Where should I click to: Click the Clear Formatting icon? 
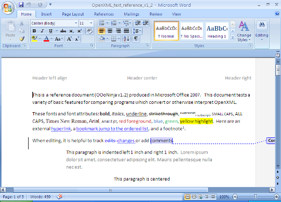[x=90, y=31]
